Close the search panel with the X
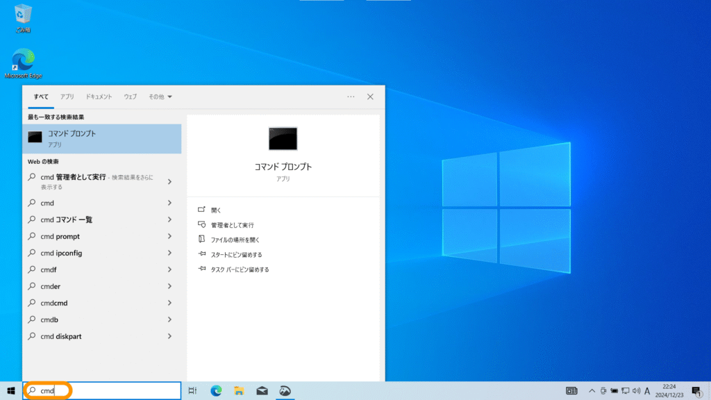 (371, 97)
